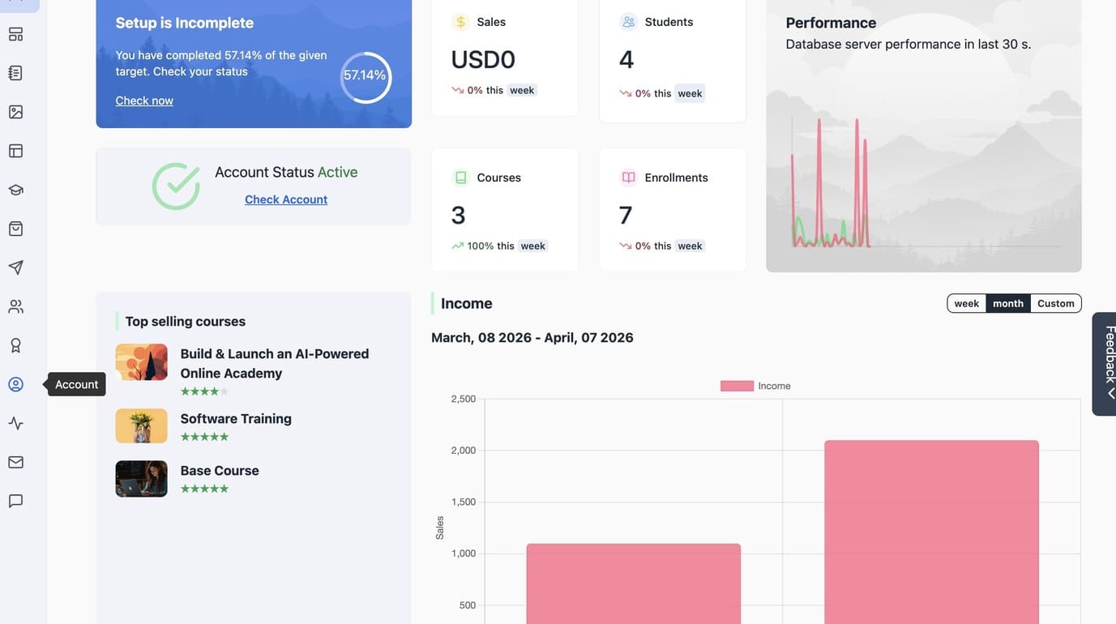Open the chat bubble sidebar icon
This screenshot has width=1116, height=624.
15,501
